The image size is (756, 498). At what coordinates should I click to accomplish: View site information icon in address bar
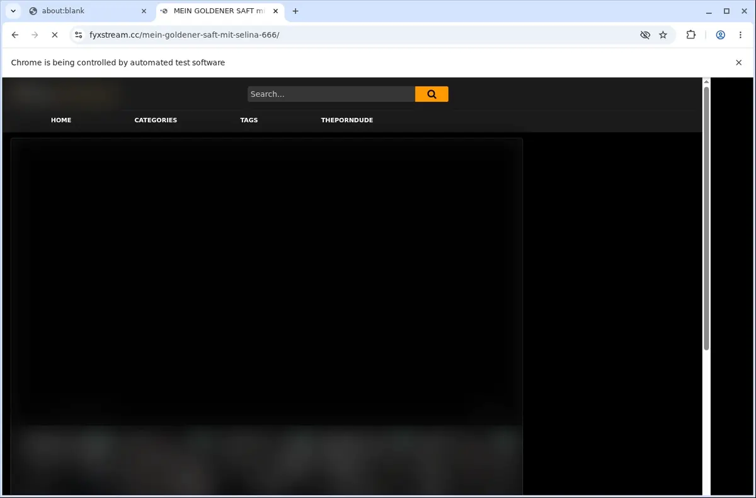tap(78, 35)
